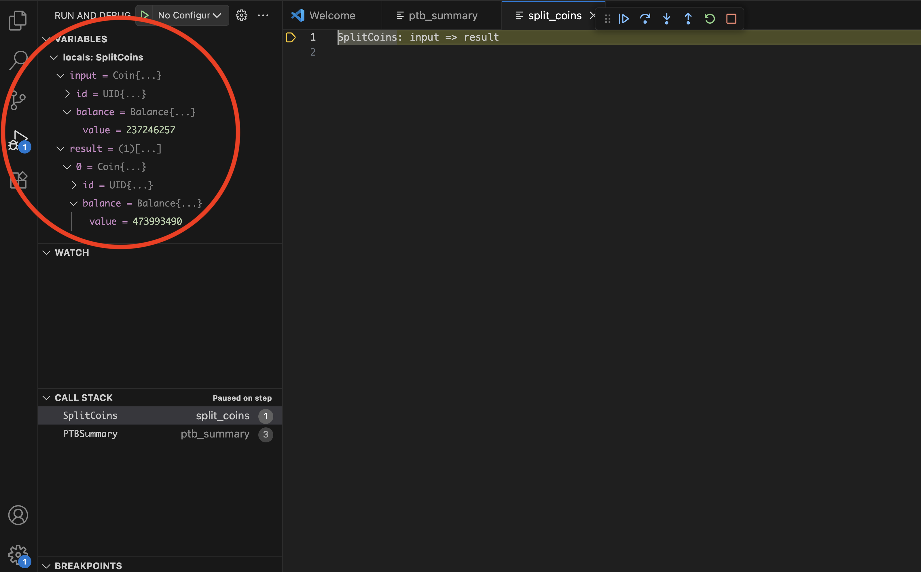Open launch.json via the gear icon

[x=241, y=16]
